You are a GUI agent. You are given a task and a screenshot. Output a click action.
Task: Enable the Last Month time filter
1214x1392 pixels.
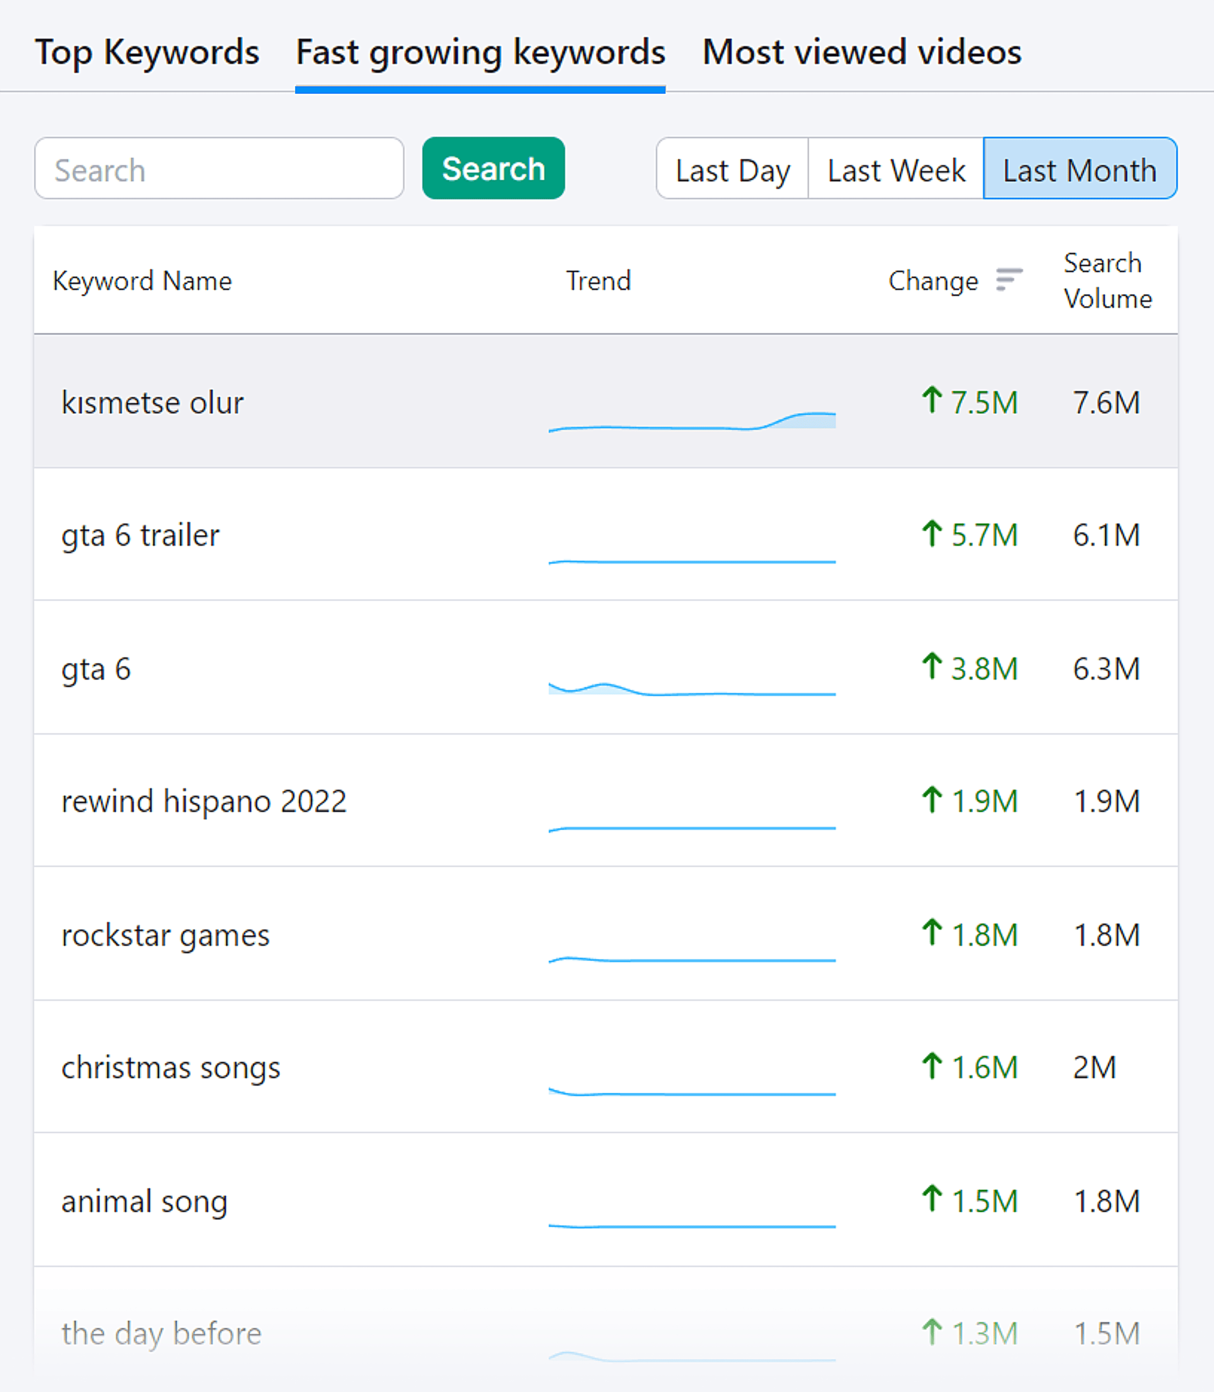pos(1079,169)
